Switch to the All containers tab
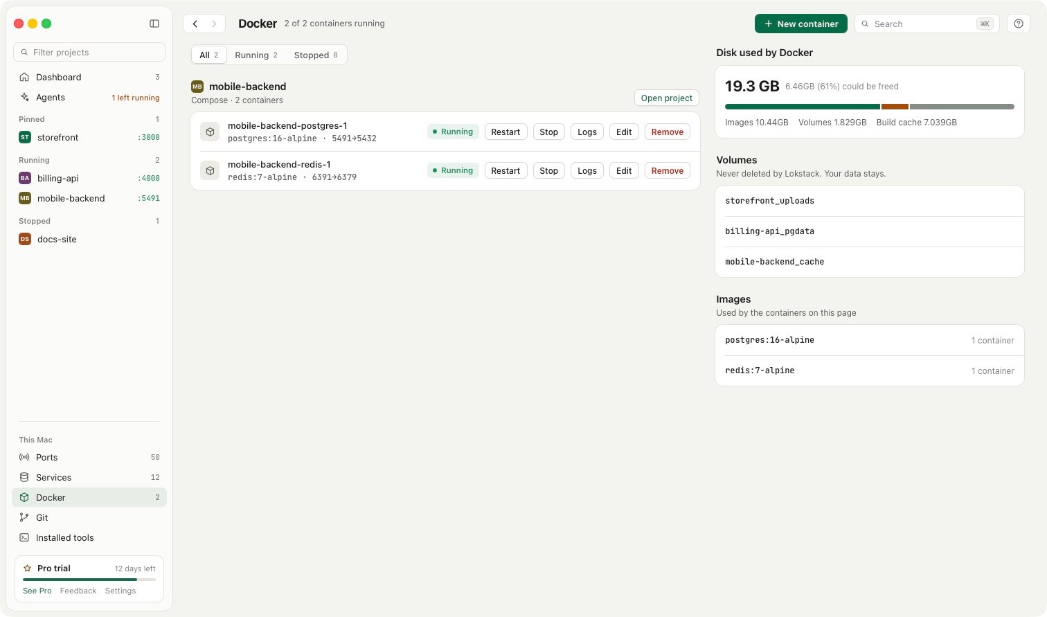Viewport: 1047px width, 617px height. point(209,55)
